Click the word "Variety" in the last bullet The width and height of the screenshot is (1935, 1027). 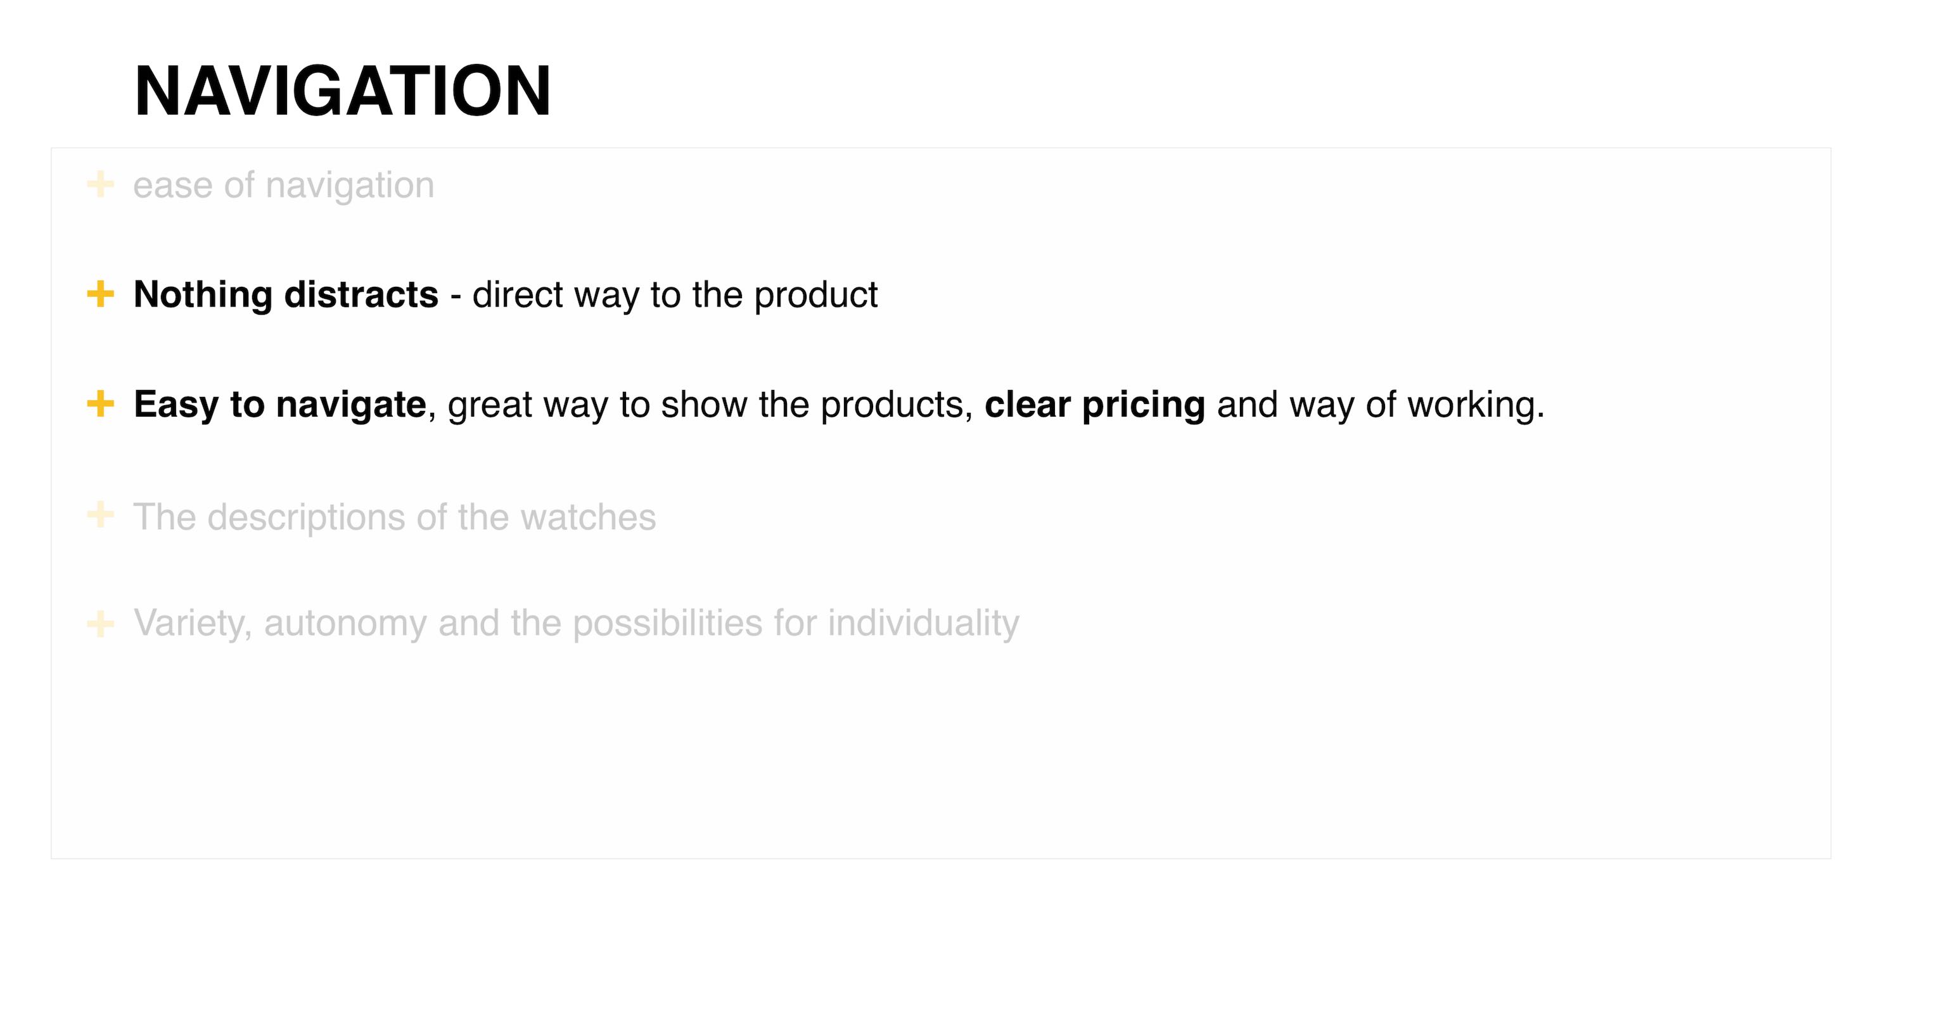coord(191,623)
